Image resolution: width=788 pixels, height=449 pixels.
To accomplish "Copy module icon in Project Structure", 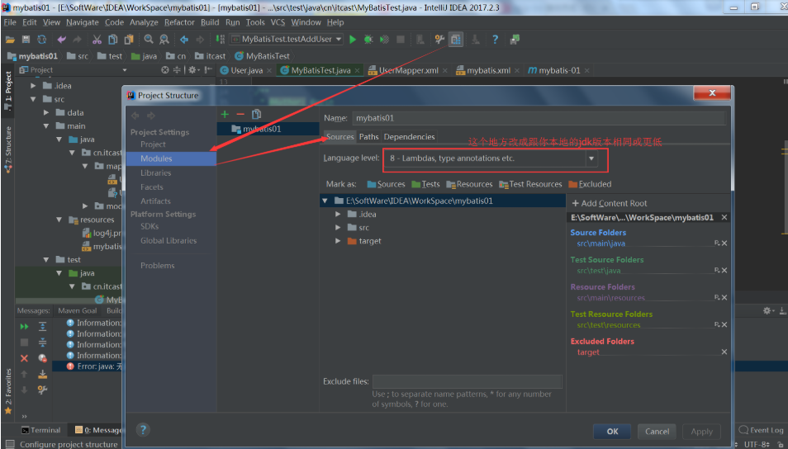I will [x=256, y=115].
